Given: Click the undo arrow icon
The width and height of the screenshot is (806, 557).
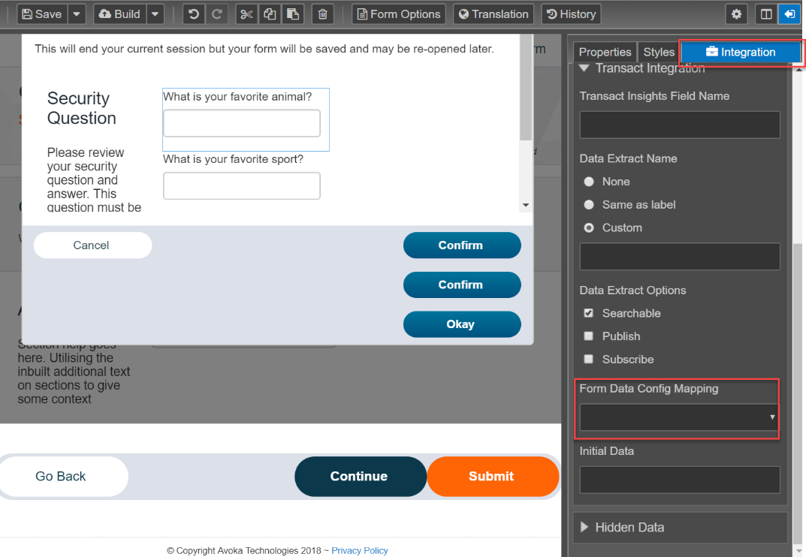Looking at the screenshot, I should coord(193,14).
